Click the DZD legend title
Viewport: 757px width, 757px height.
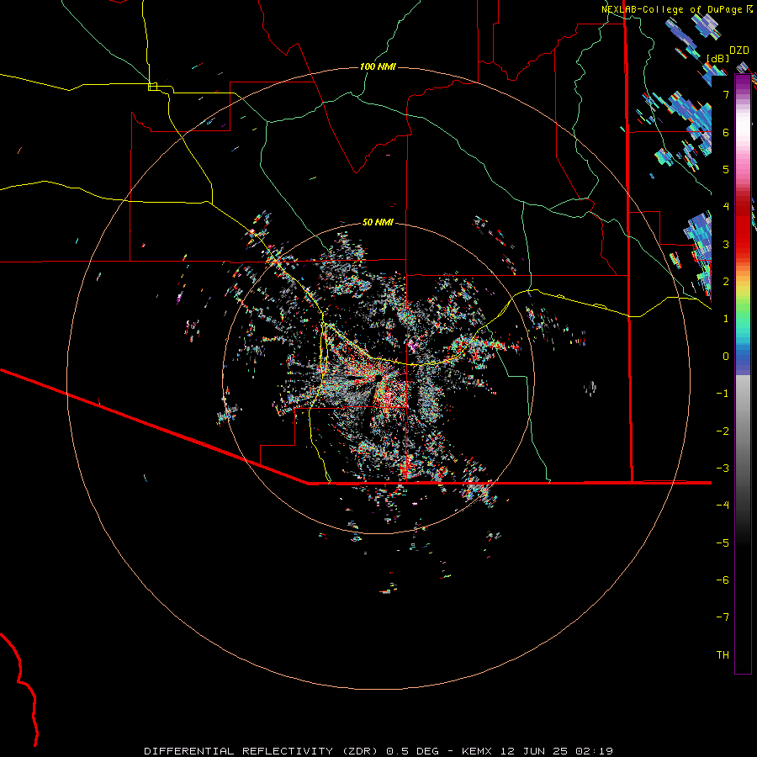point(739,50)
